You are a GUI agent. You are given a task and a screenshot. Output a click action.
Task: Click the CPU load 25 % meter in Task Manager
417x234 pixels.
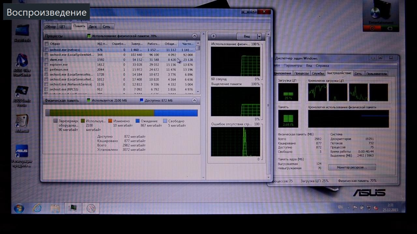pos(288,92)
